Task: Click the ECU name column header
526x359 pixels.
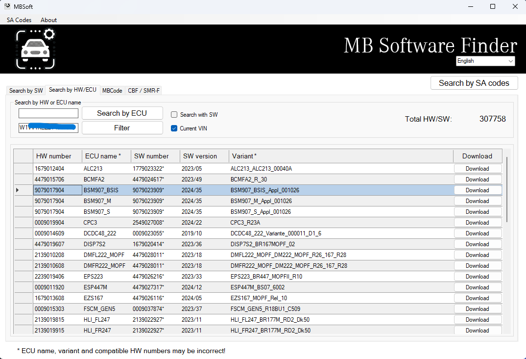Action: 106,156
